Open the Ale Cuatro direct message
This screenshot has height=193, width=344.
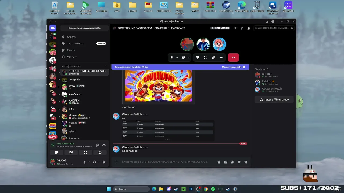point(84,94)
